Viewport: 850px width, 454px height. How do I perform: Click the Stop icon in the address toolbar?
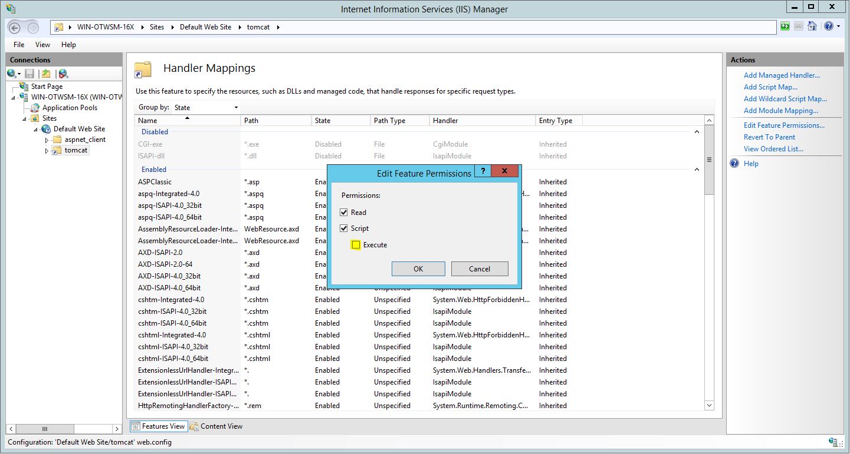[799, 26]
